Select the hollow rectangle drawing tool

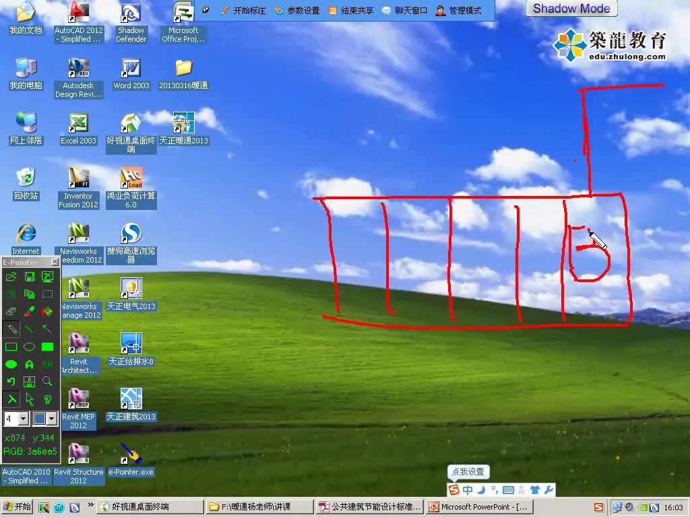pos(11,347)
